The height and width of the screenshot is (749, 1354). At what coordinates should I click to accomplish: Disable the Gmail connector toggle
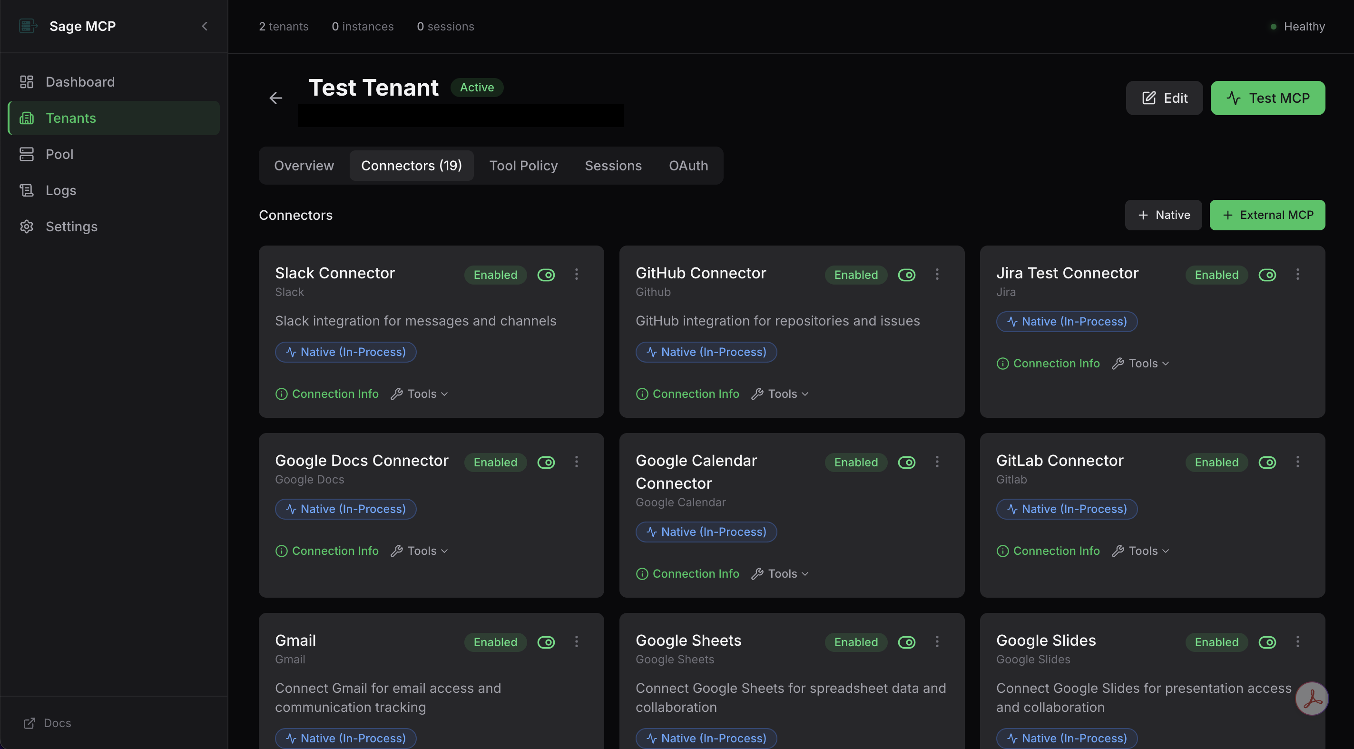pos(546,642)
